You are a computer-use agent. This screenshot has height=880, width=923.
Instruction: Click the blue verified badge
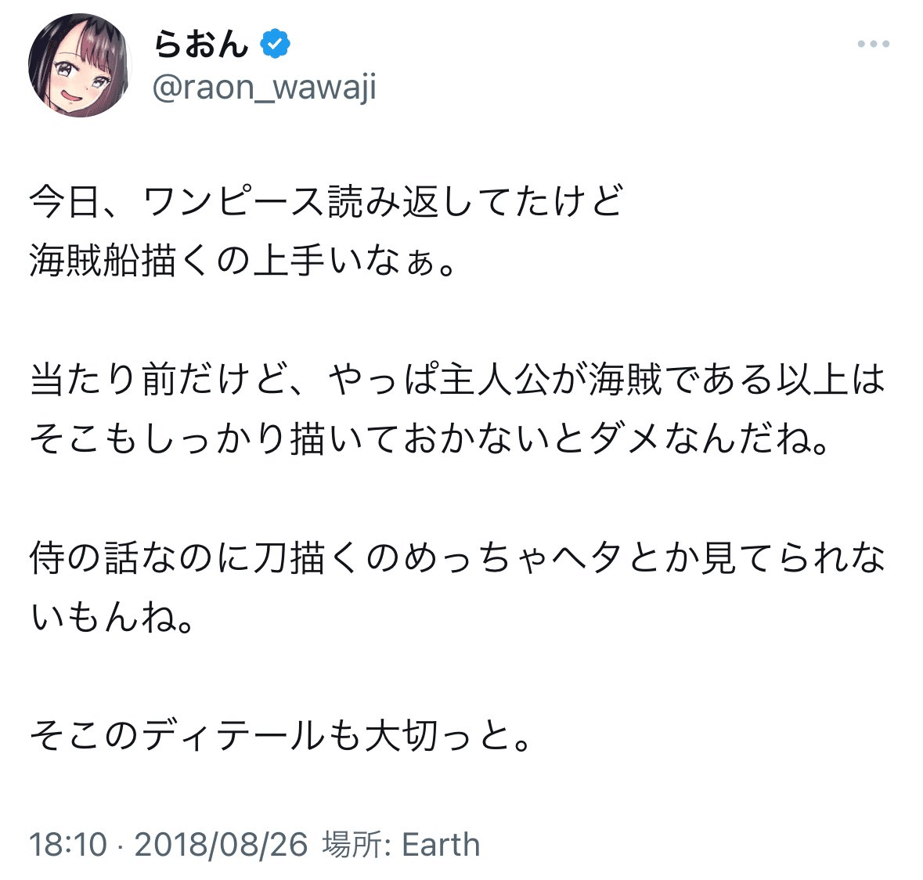point(275,45)
